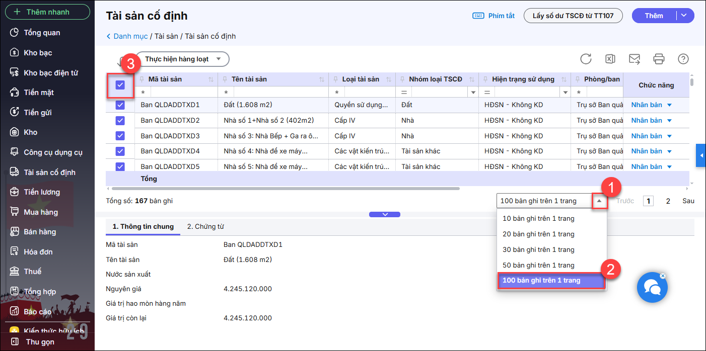
Task: Click Lấy số dư TSCĐ từ TT107 button
Action: click(573, 16)
